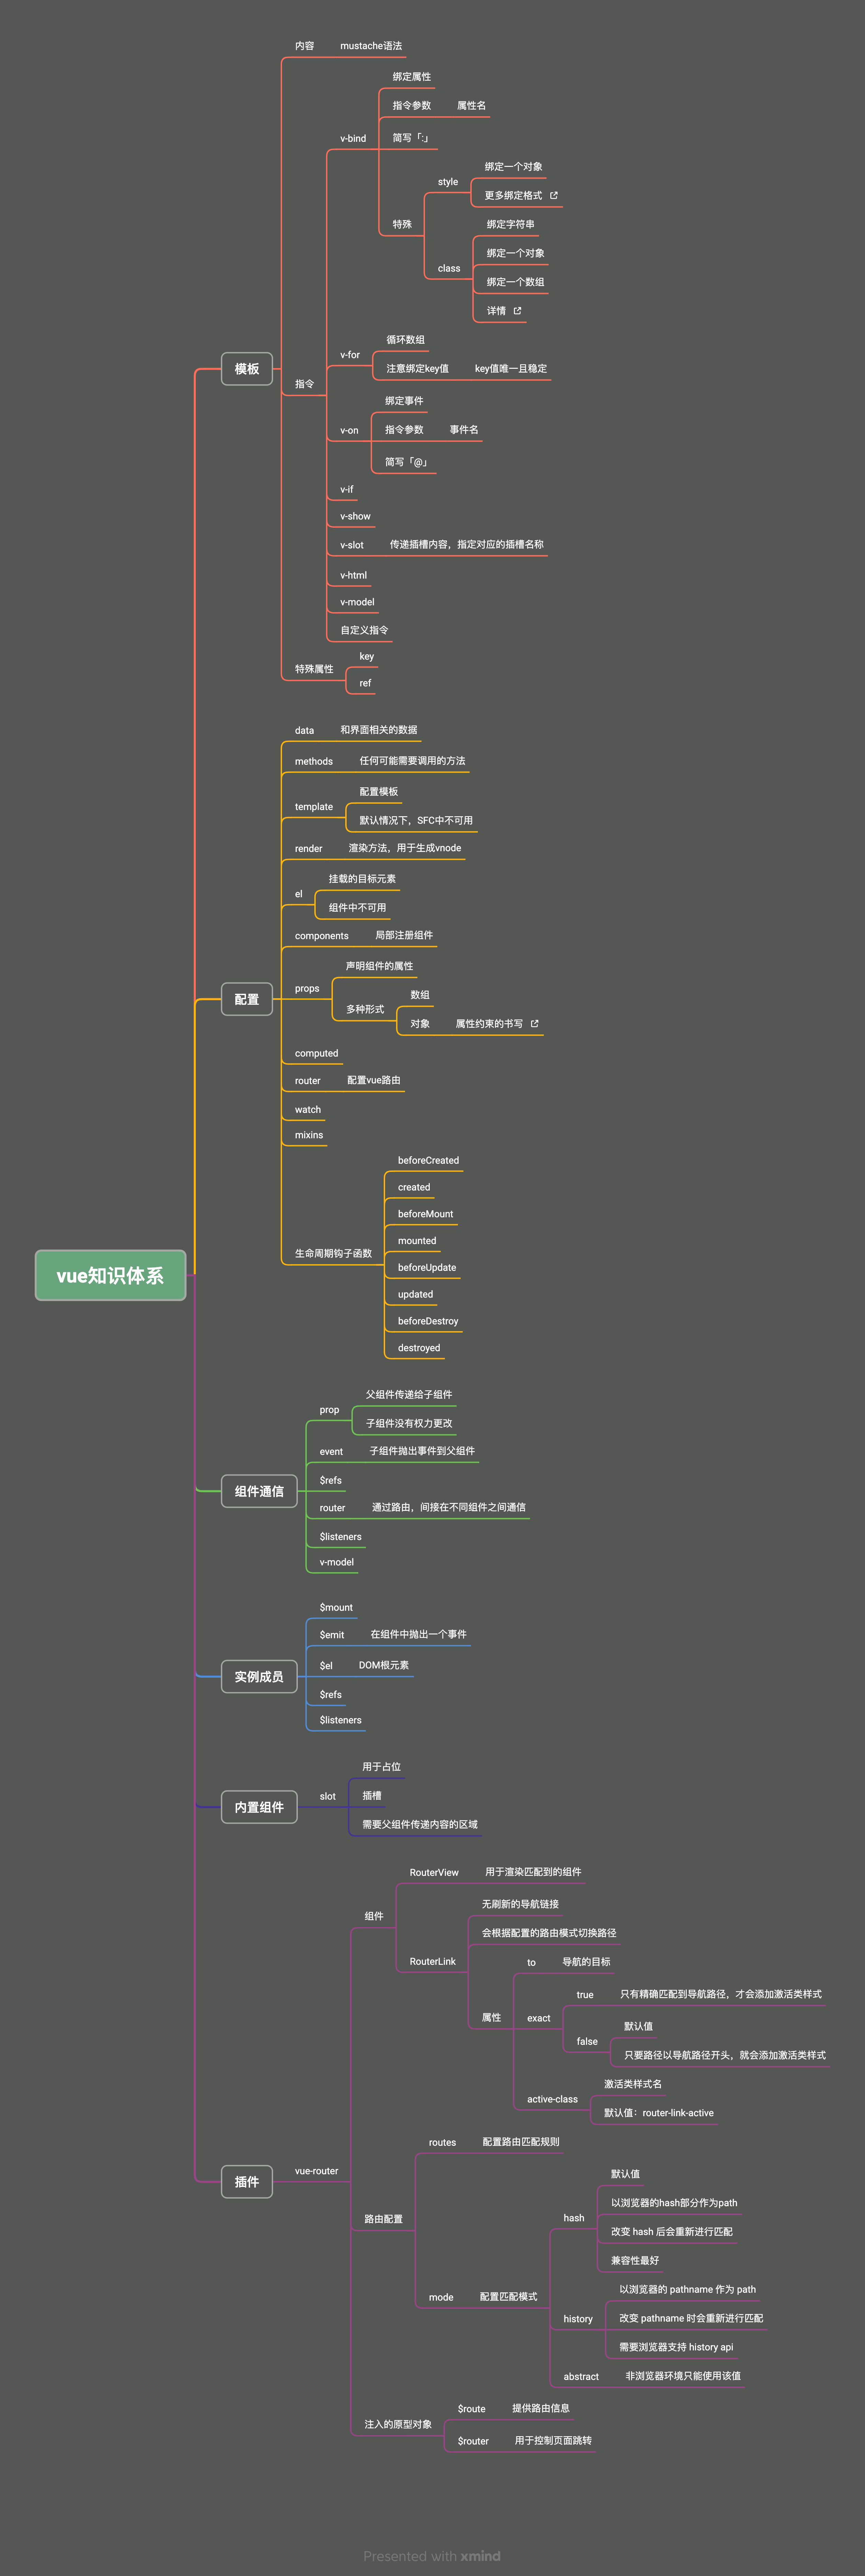The image size is (865, 2576).
Task: Click the RouterLink node
Action: click(x=433, y=1962)
